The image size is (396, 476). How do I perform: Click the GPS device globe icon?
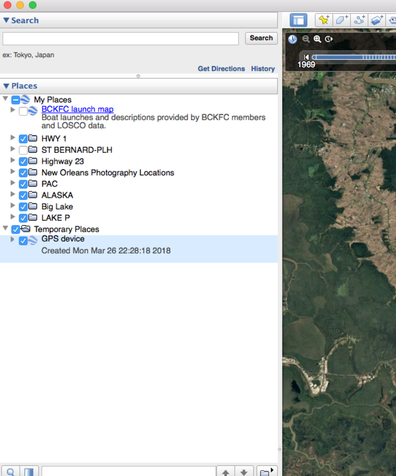[33, 240]
